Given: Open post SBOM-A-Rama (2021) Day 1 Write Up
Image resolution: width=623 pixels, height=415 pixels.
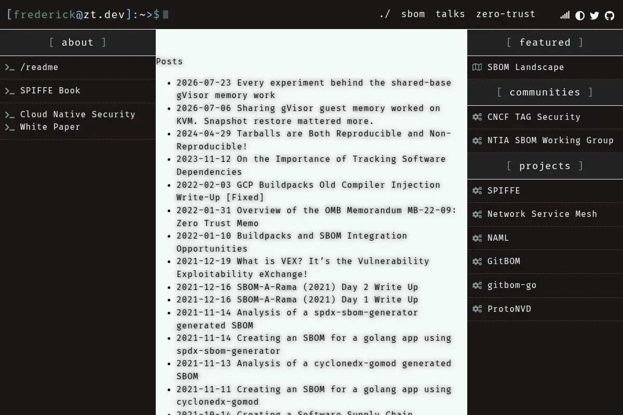Looking at the screenshot, I should pos(297,300).
